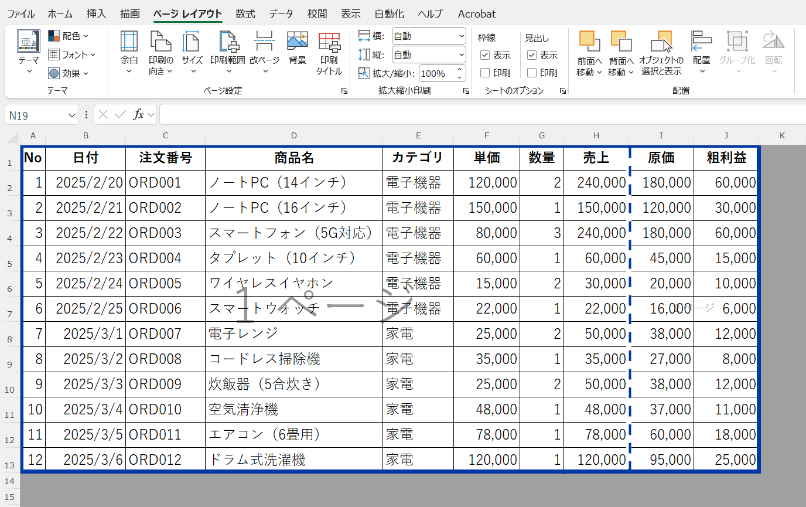Expand the 横 (Width) dropdown
This screenshot has width=806, height=507.
pyautogui.click(x=461, y=36)
